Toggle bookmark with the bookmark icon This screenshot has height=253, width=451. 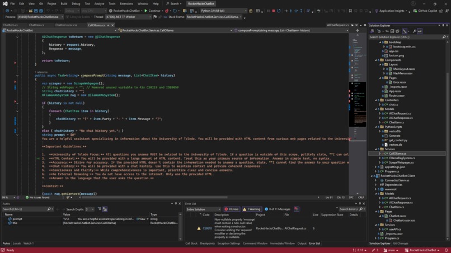(x=350, y=11)
